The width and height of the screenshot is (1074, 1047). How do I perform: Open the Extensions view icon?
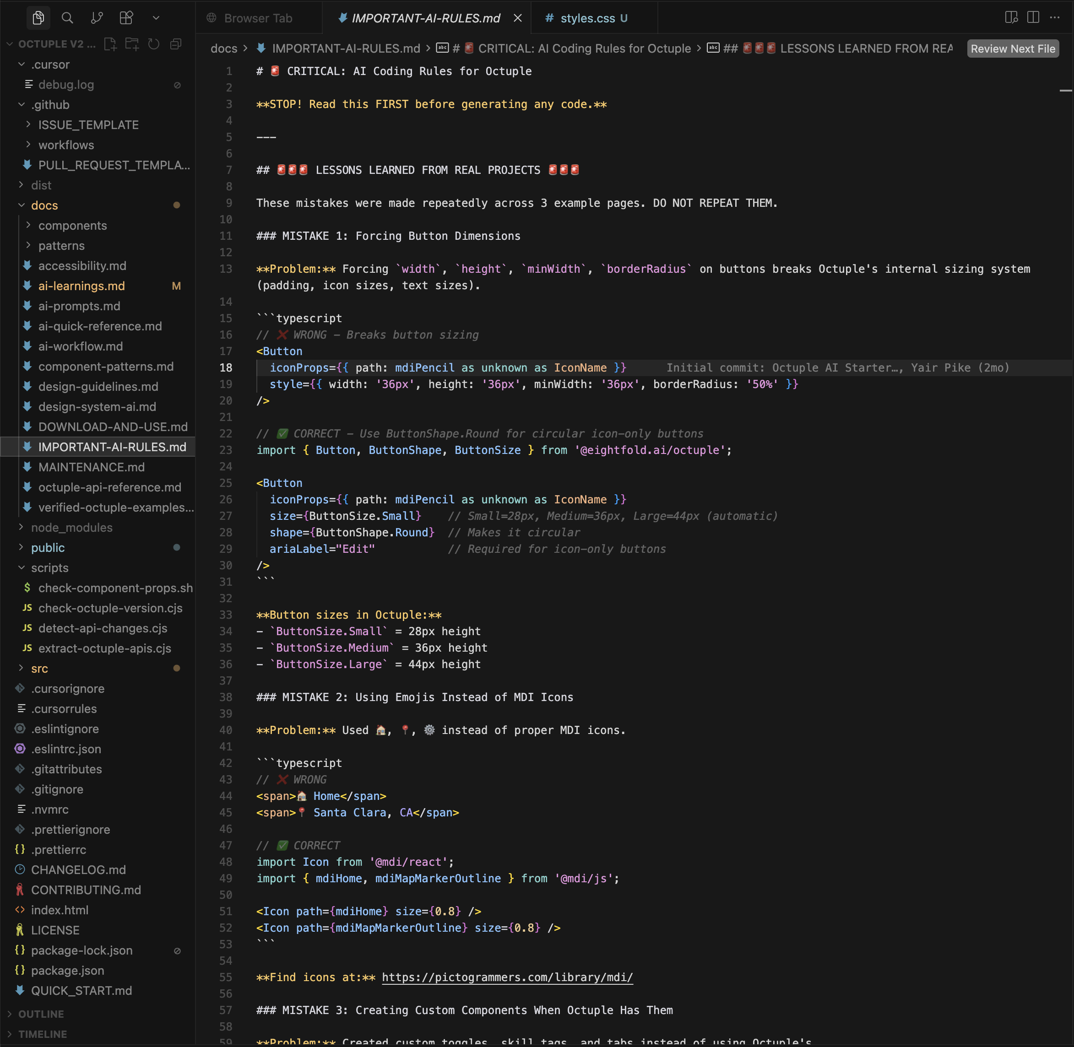click(x=126, y=18)
